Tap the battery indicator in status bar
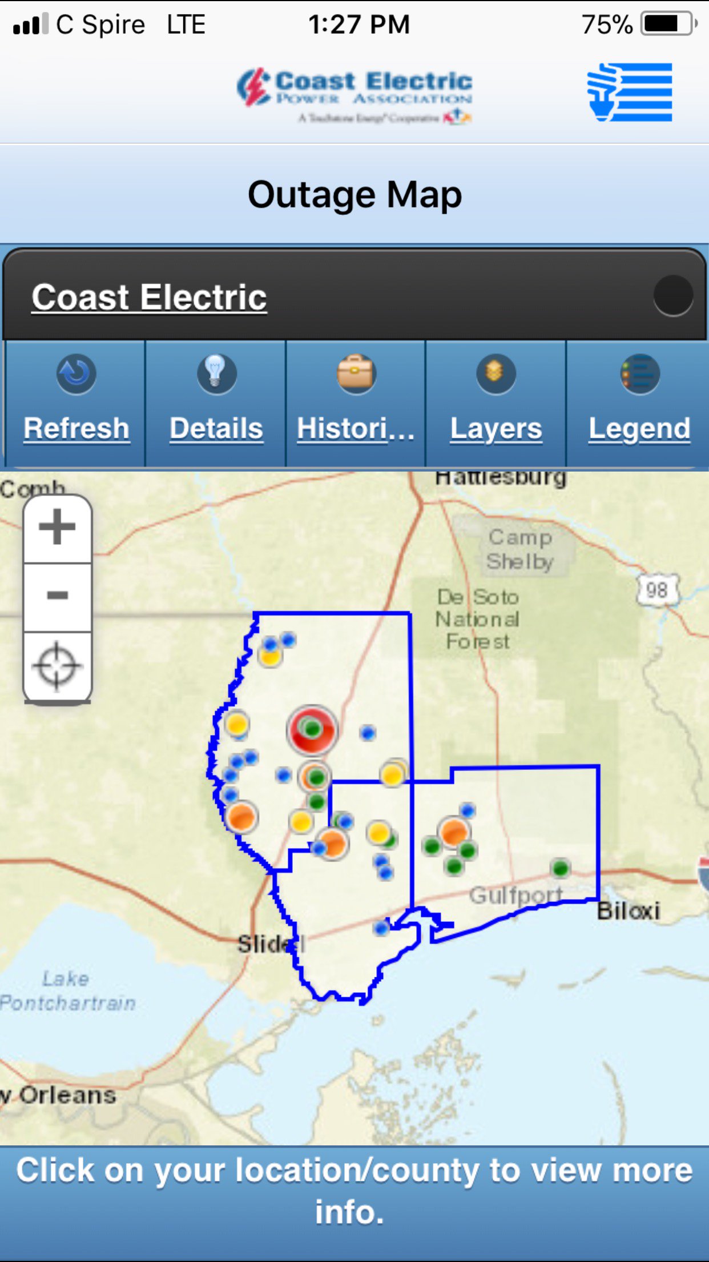The image size is (709, 1262). tap(669, 24)
